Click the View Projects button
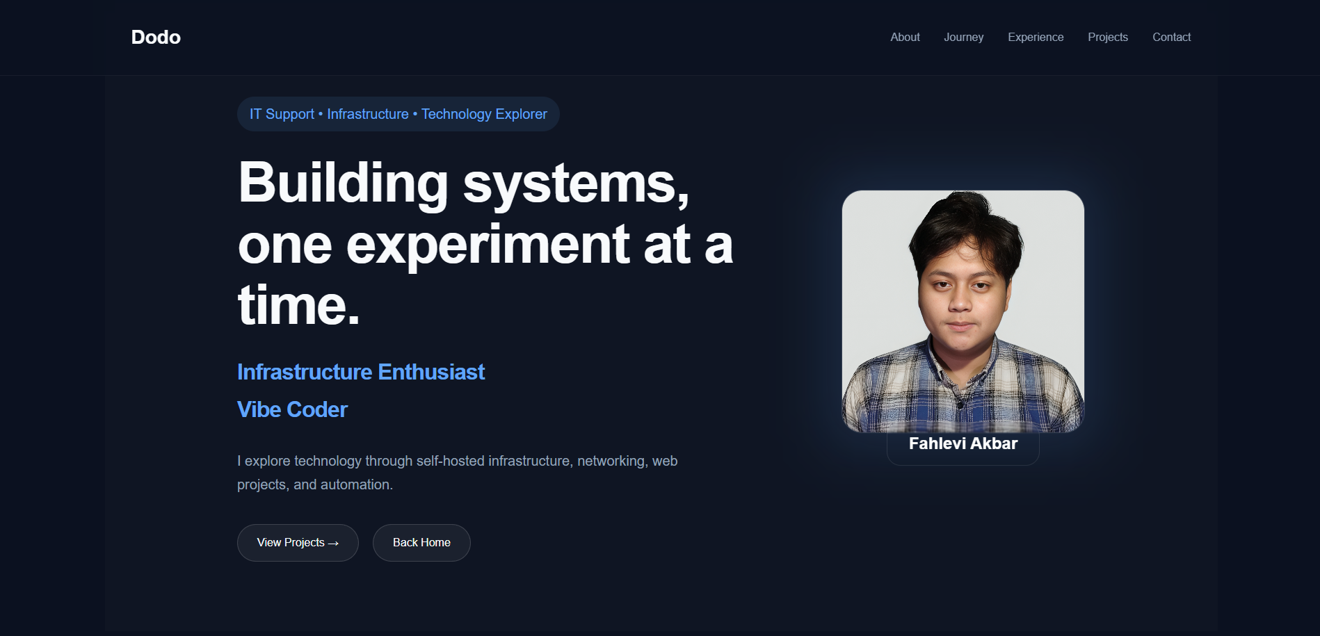 click(298, 543)
